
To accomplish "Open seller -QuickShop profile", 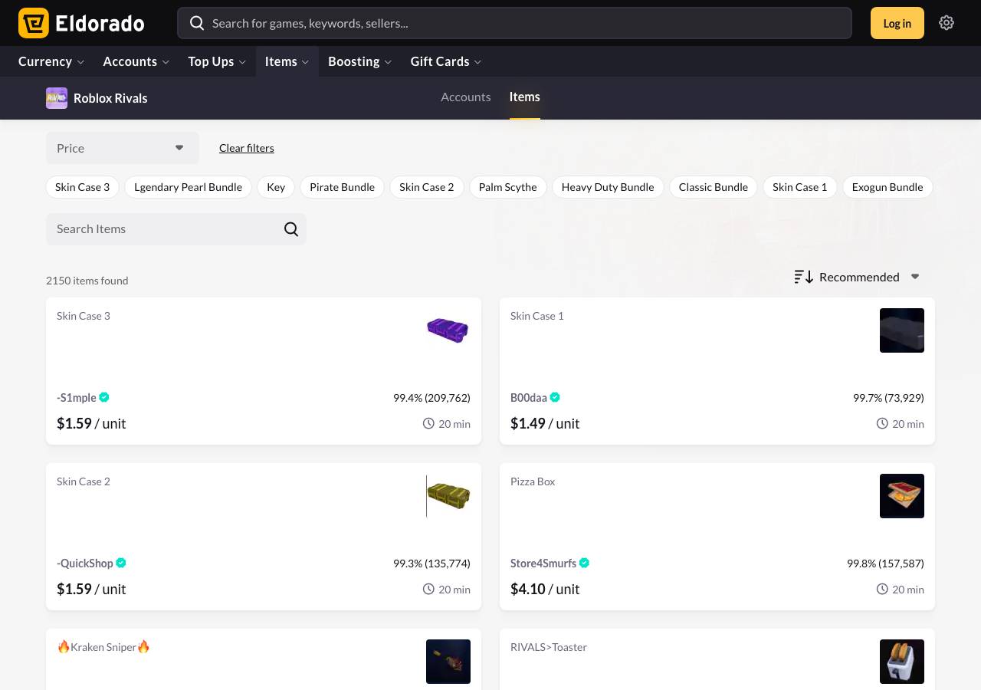I will [85, 563].
